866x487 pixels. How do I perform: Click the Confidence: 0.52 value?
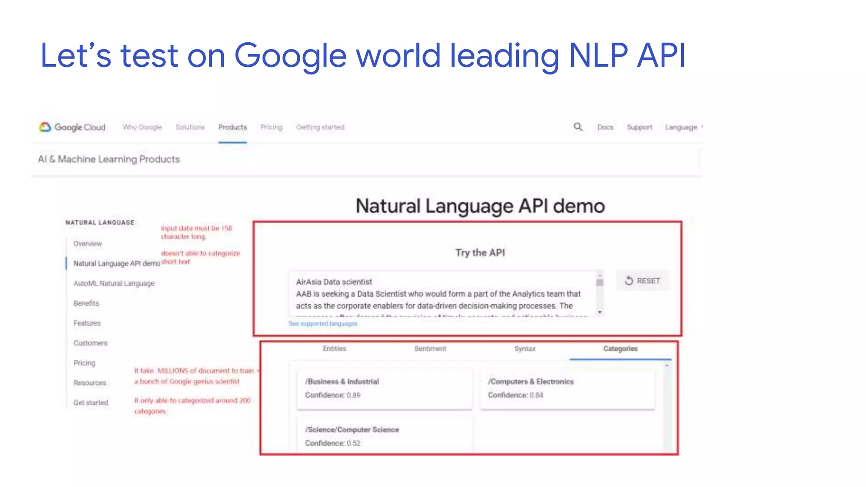pos(333,443)
